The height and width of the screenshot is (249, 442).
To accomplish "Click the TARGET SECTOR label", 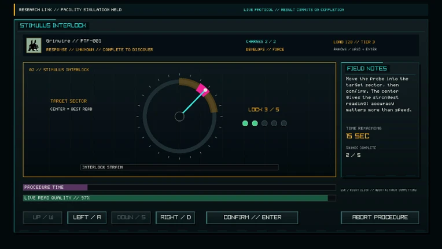I will click(68, 101).
